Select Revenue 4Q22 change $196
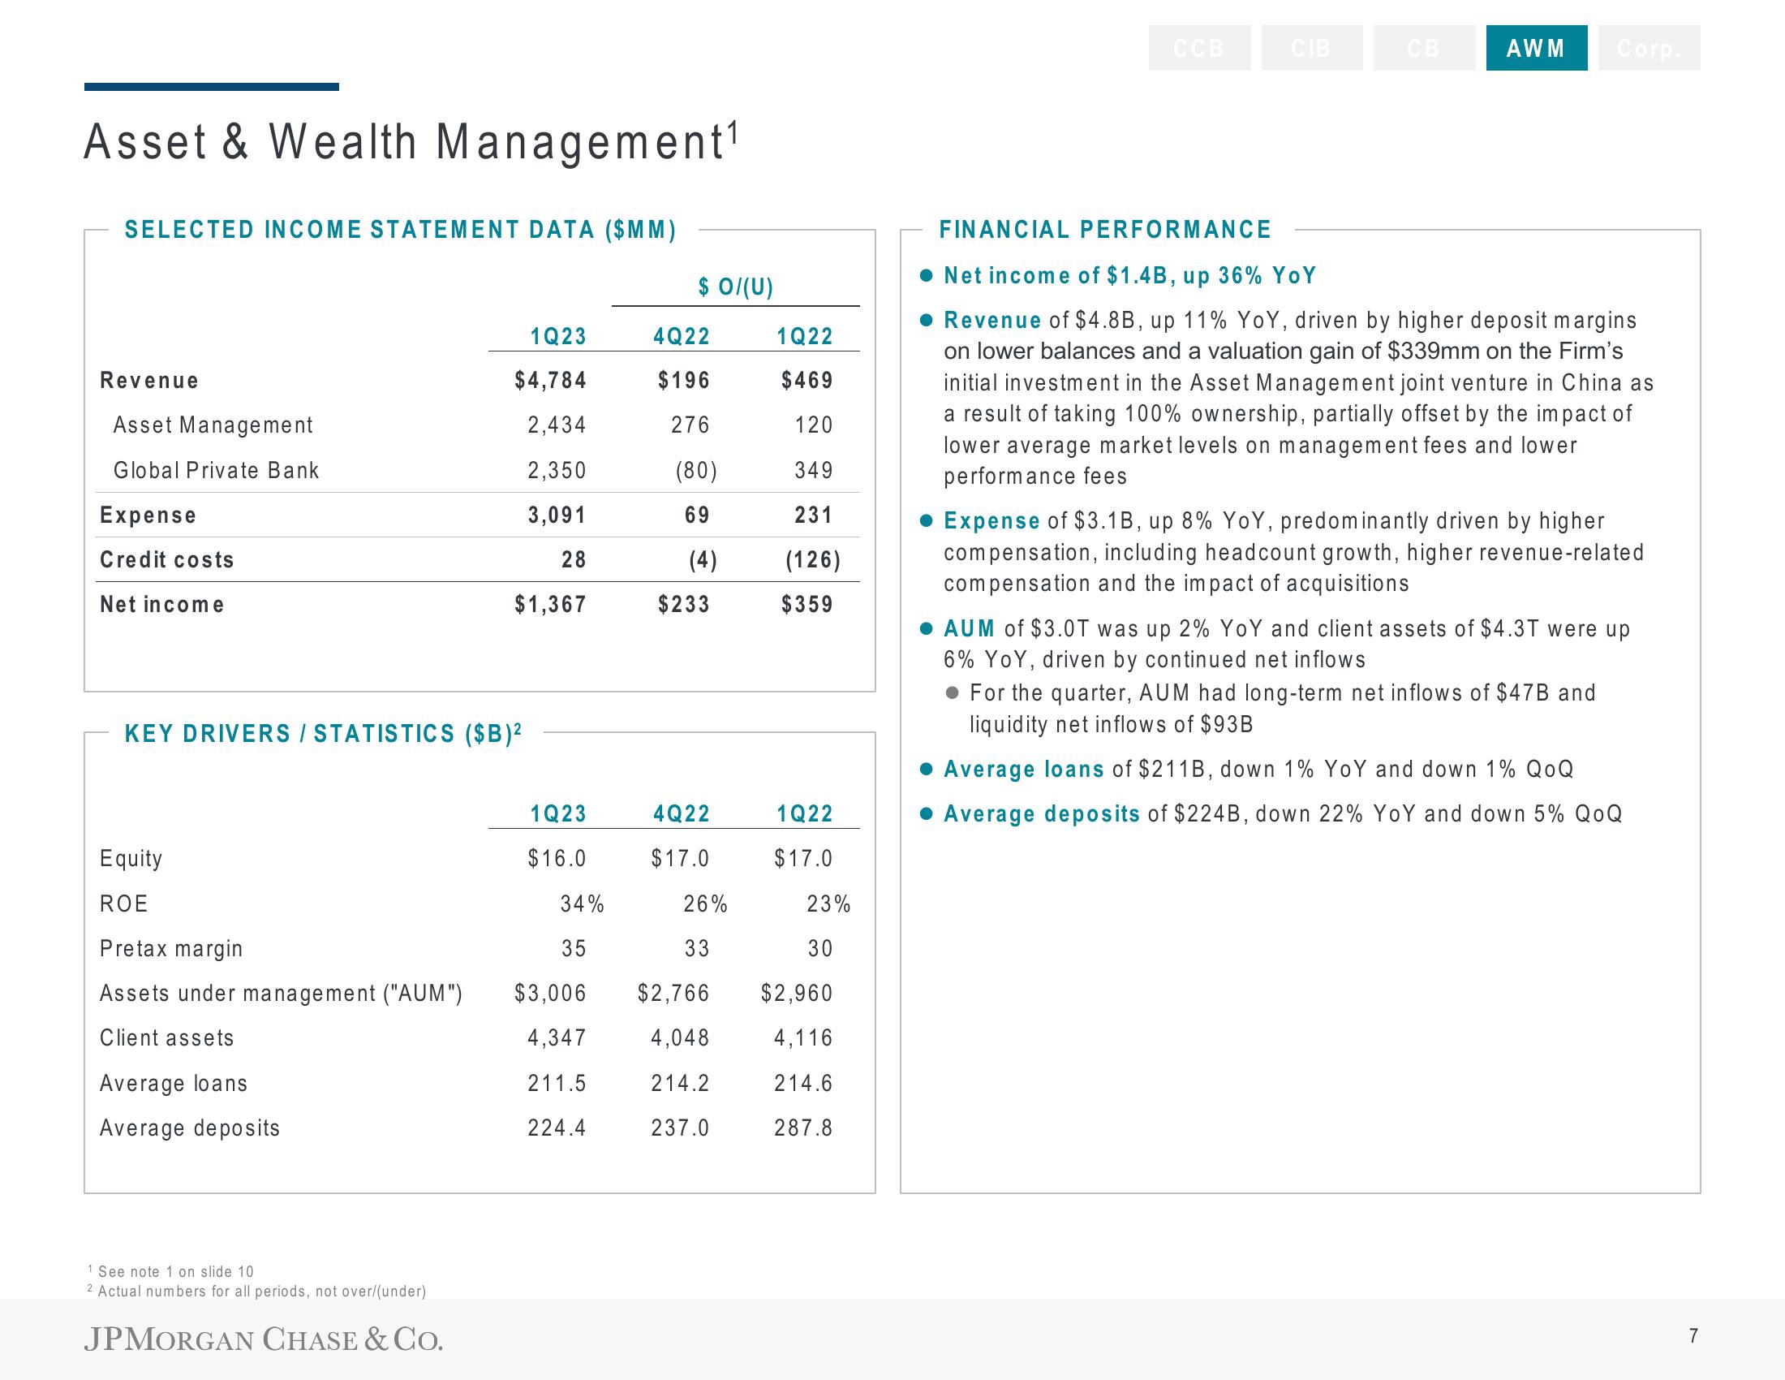The height and width of the screenshot is (1380, 1785). 684,380
